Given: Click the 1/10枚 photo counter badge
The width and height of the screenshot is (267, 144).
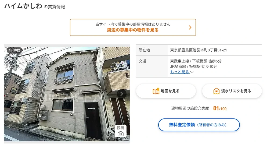Looking at the screenshot, I should (15, 50).
